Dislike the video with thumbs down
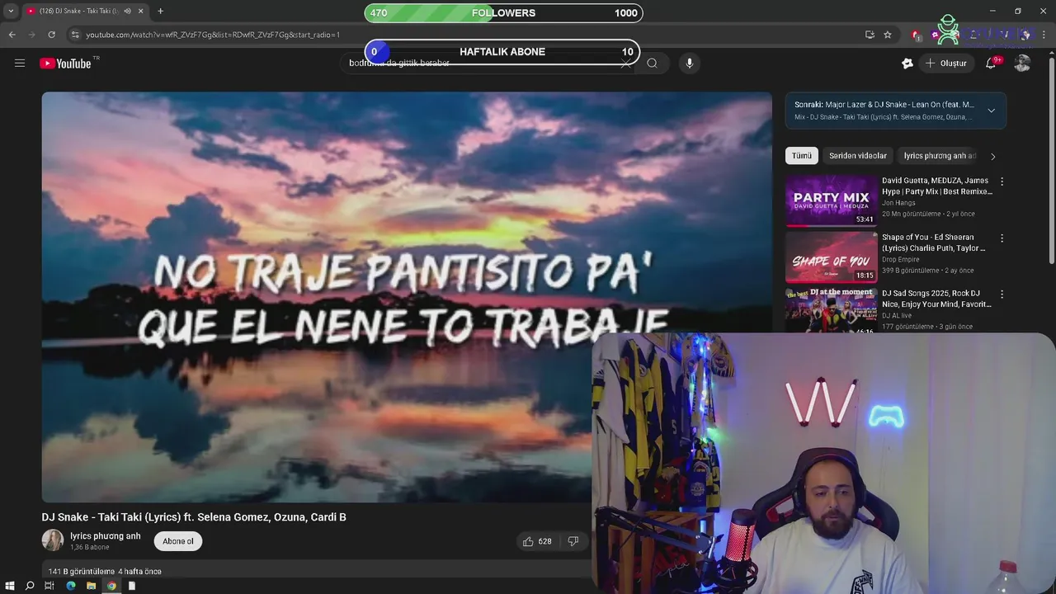This screenshot has width=1056, height=594. pos(573,541)
